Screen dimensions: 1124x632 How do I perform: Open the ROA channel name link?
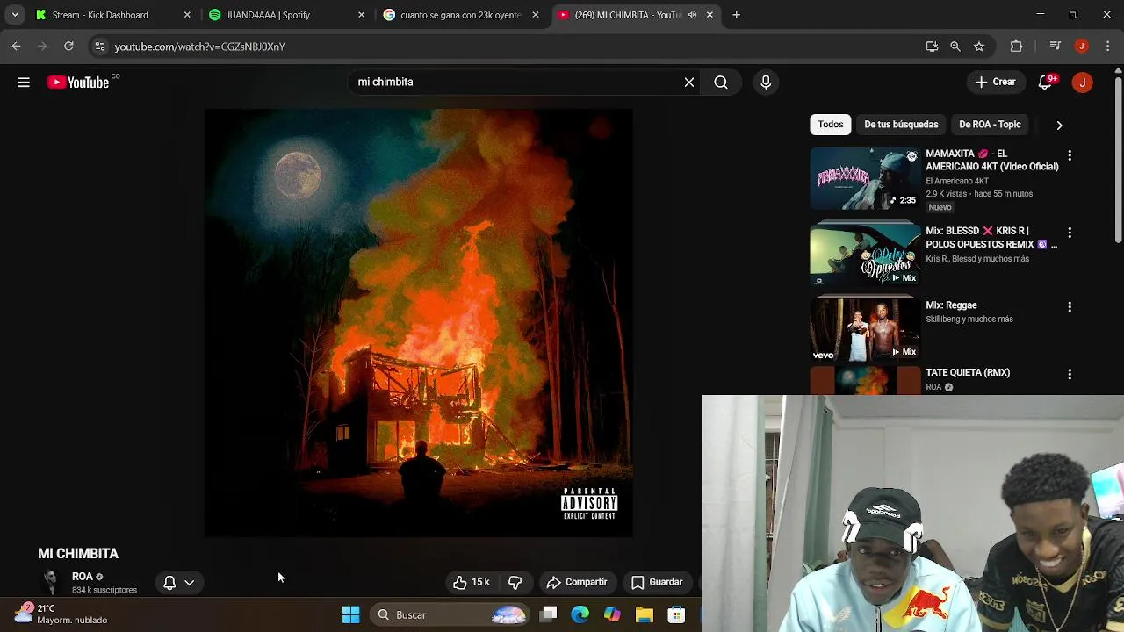(x=82, y=577)
